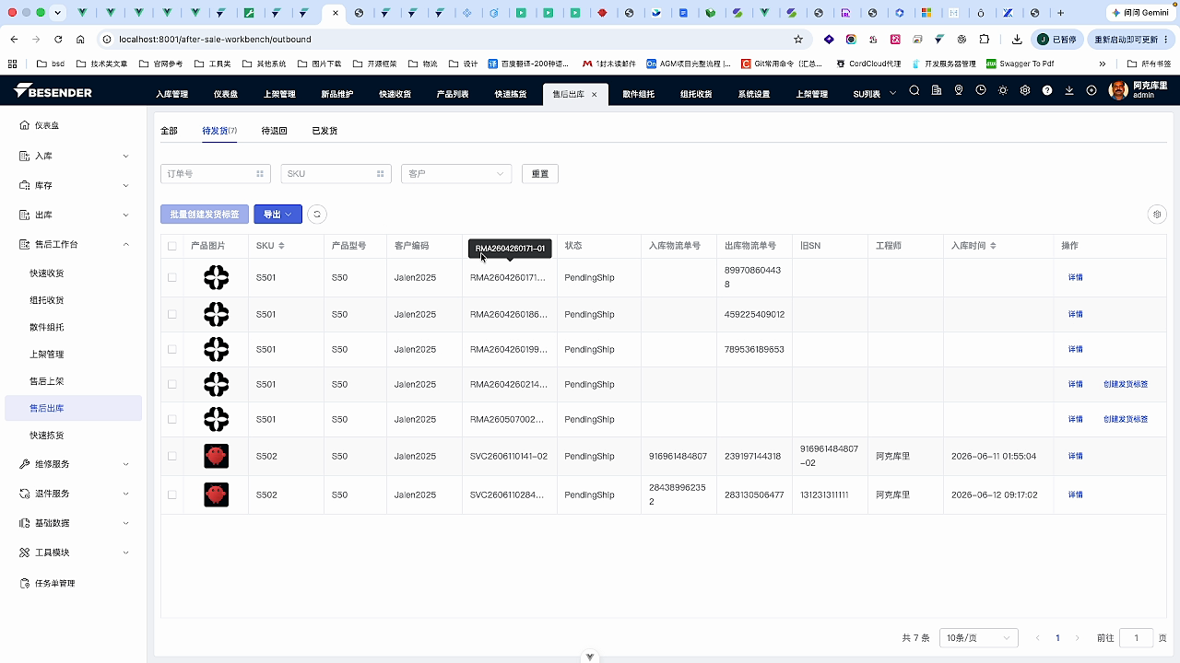Open the browser extensions puzzle icon
Viewport: 1180px width, 663px height.
tap(985, 40)
